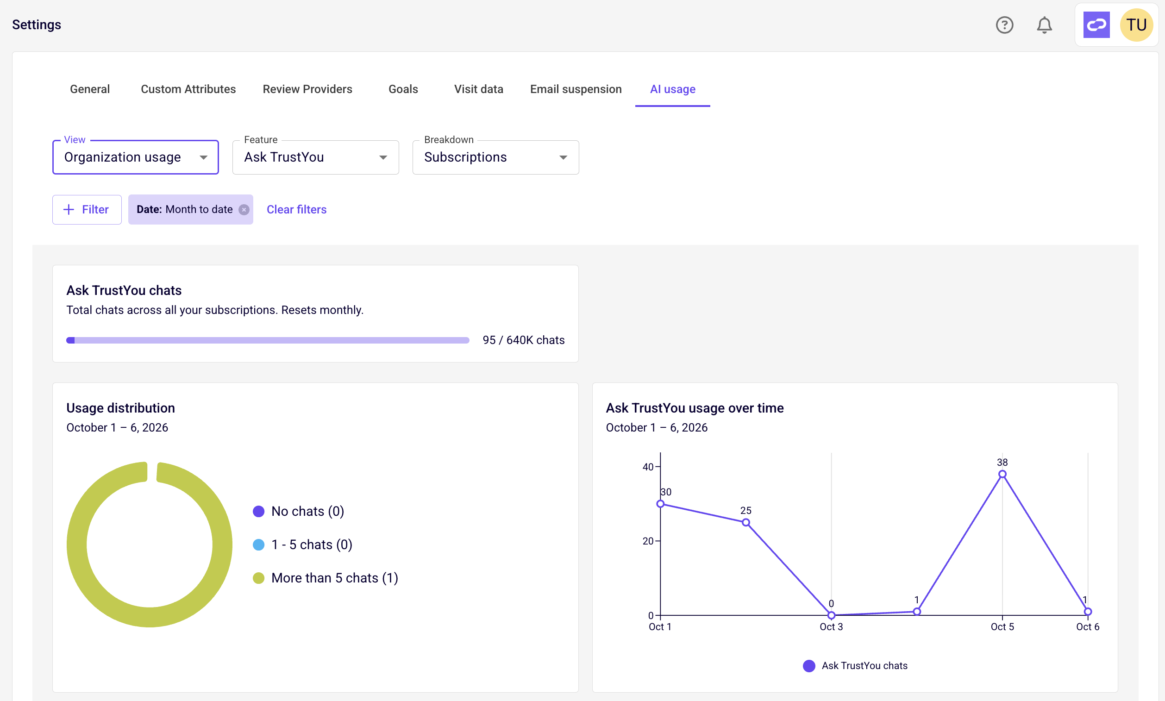The width and height of the screenshot is (1165, 701).
Task: Click the chats usage progress bar
Action: click(268, 340)
